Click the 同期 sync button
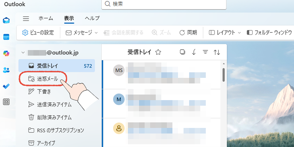The height and width of the screenshot is (147, 294). (x=188, y=33)
